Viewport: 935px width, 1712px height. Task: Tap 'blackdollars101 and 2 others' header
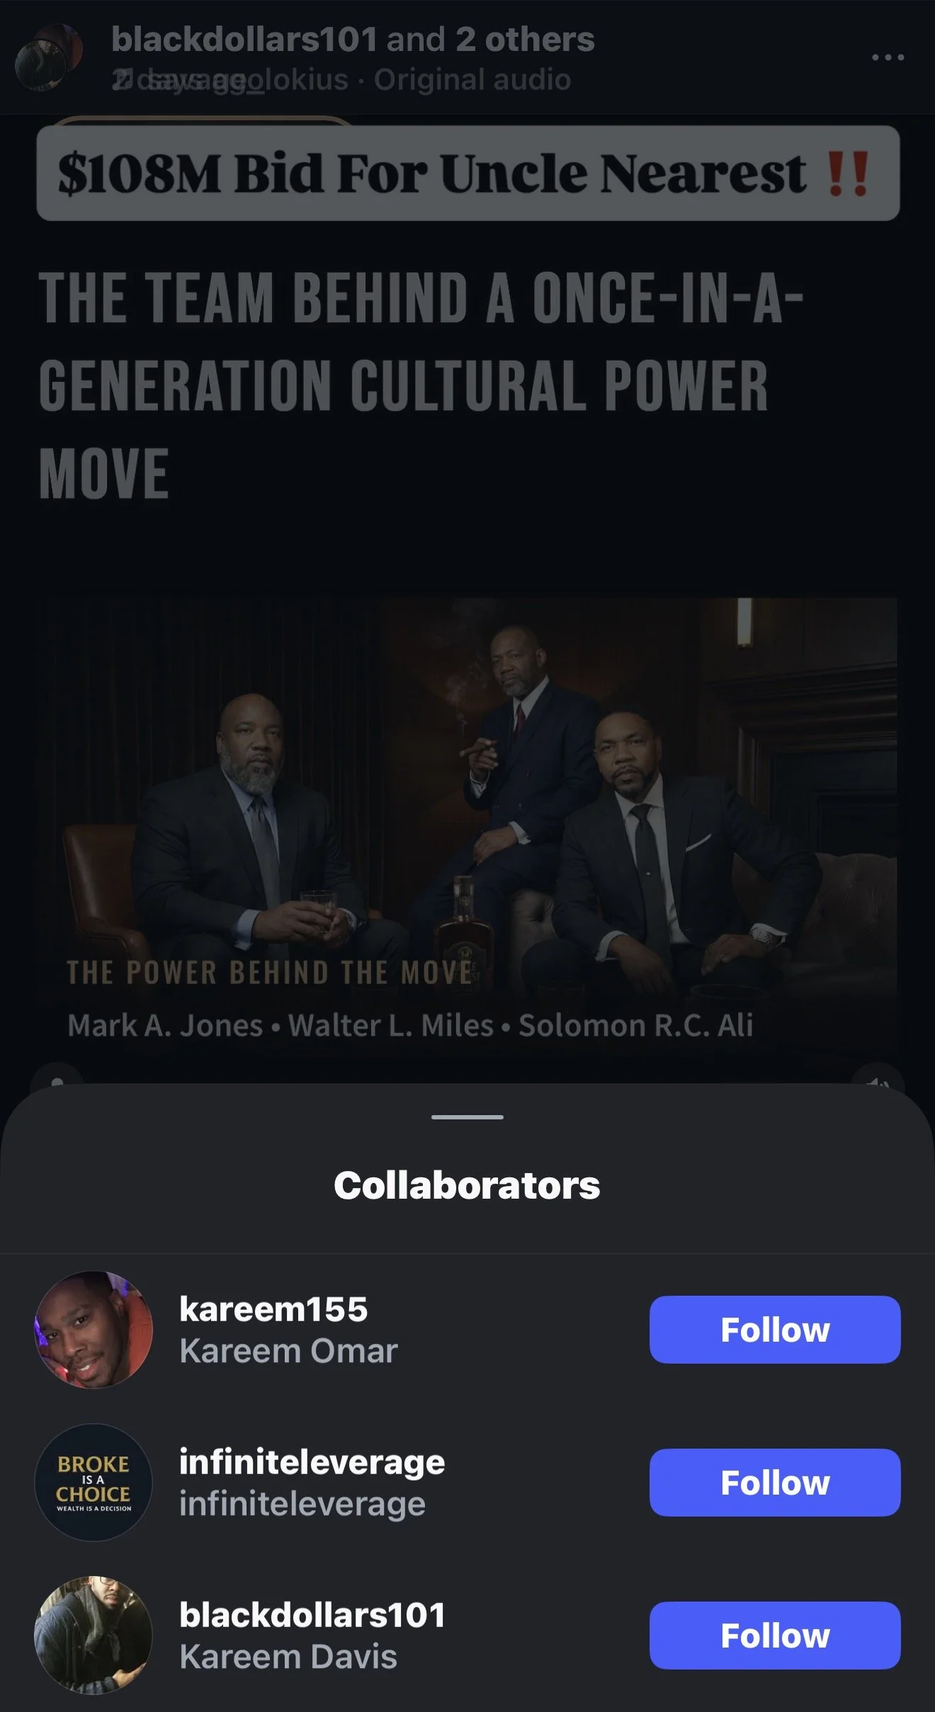(x=353, y=40)
